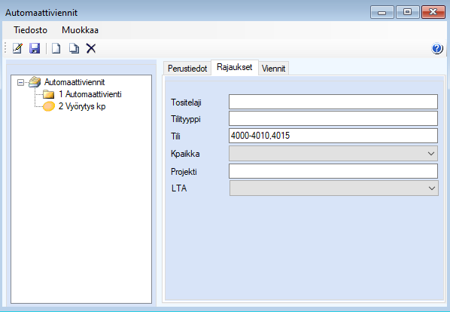Switch to the Perustiedot tab

(x=187, y=69)
